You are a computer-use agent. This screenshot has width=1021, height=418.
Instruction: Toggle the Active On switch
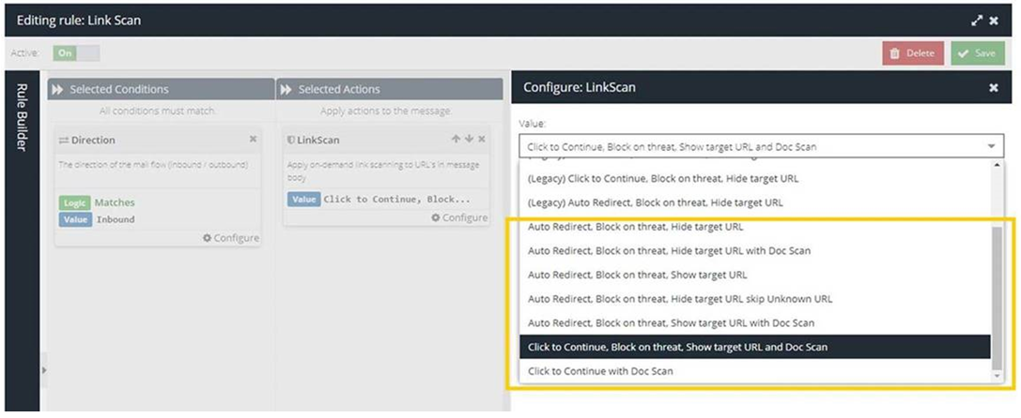77,53
